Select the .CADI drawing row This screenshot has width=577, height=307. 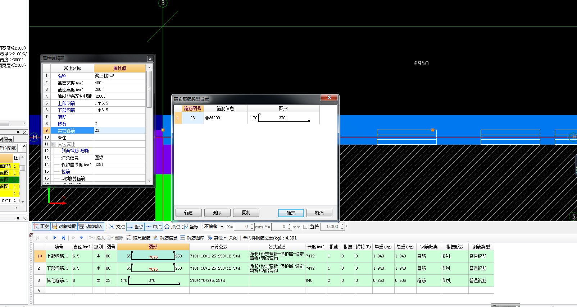(x=10, y=201)
